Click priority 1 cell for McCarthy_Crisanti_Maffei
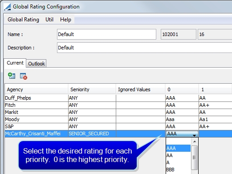 (x=216, y=134)
